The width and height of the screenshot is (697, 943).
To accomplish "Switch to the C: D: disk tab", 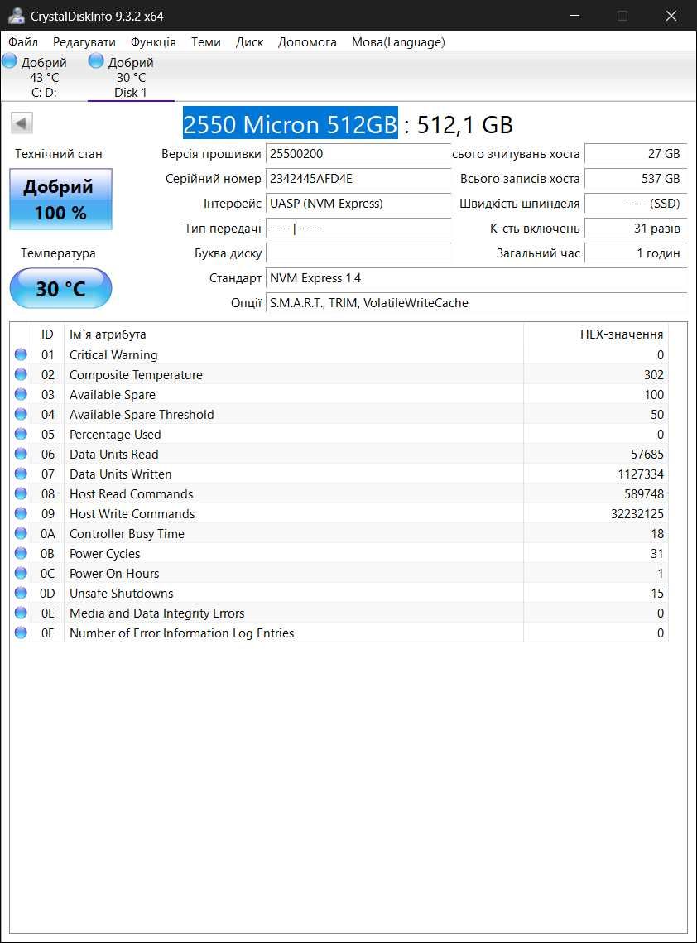I will click(x=43, y=77).
